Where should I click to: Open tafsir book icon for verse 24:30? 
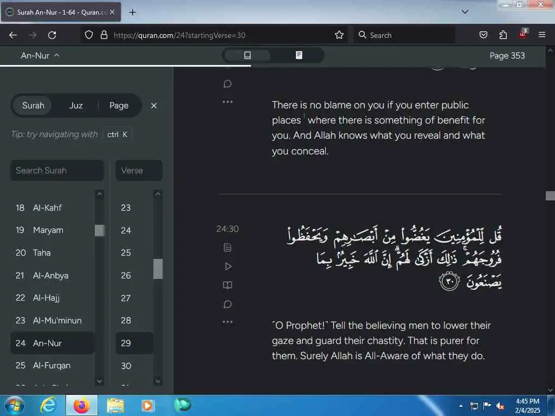pos(227,285)
